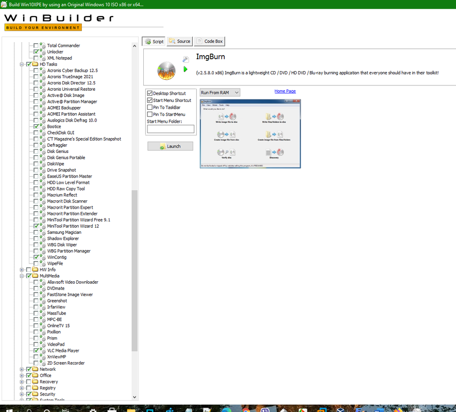Select Defraggler in the tree

pos(57,145)
